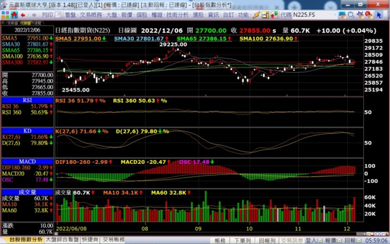This screenshot has width=390, height=244.
Task: Open the 交易帳務 toolbar dropdown menu
Action: point(91,15)
